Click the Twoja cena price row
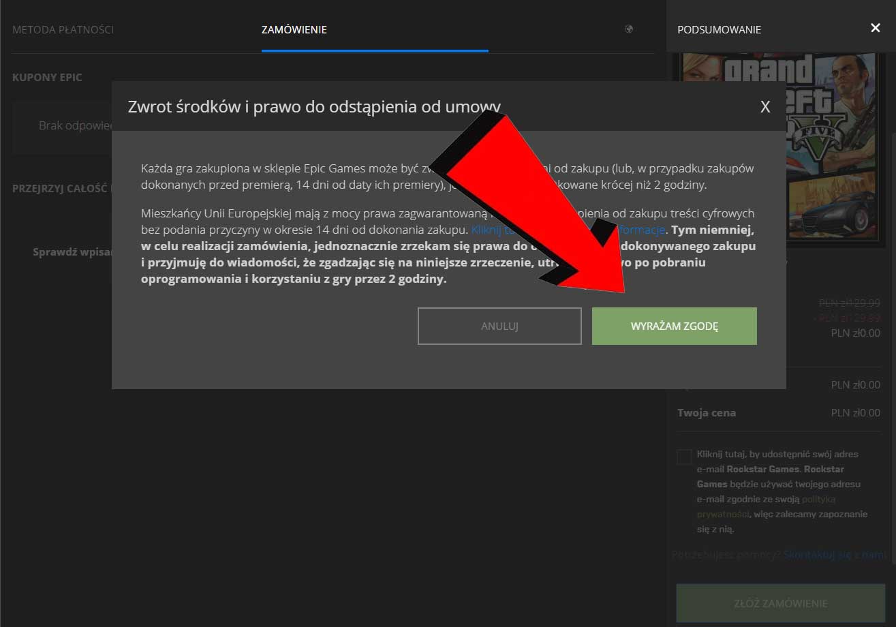The height and width of the screenshot is (627, 896). [778, 413]
